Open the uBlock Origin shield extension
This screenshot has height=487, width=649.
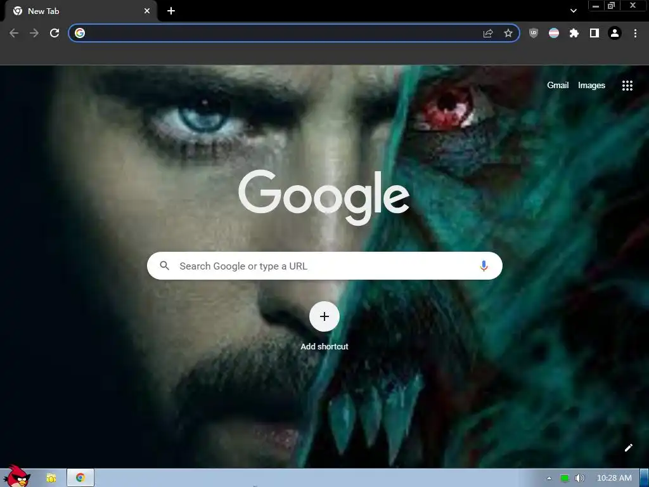[534, 33]
